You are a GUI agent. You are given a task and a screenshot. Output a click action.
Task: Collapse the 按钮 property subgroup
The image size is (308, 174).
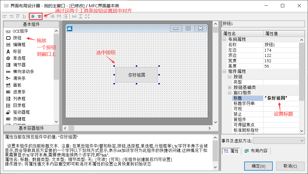pos(230,77)
